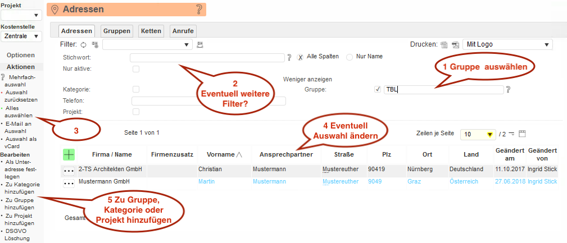Select the Nur Name radio button
This screenshot has height=243, width=567.
click(x=350, y=57)
